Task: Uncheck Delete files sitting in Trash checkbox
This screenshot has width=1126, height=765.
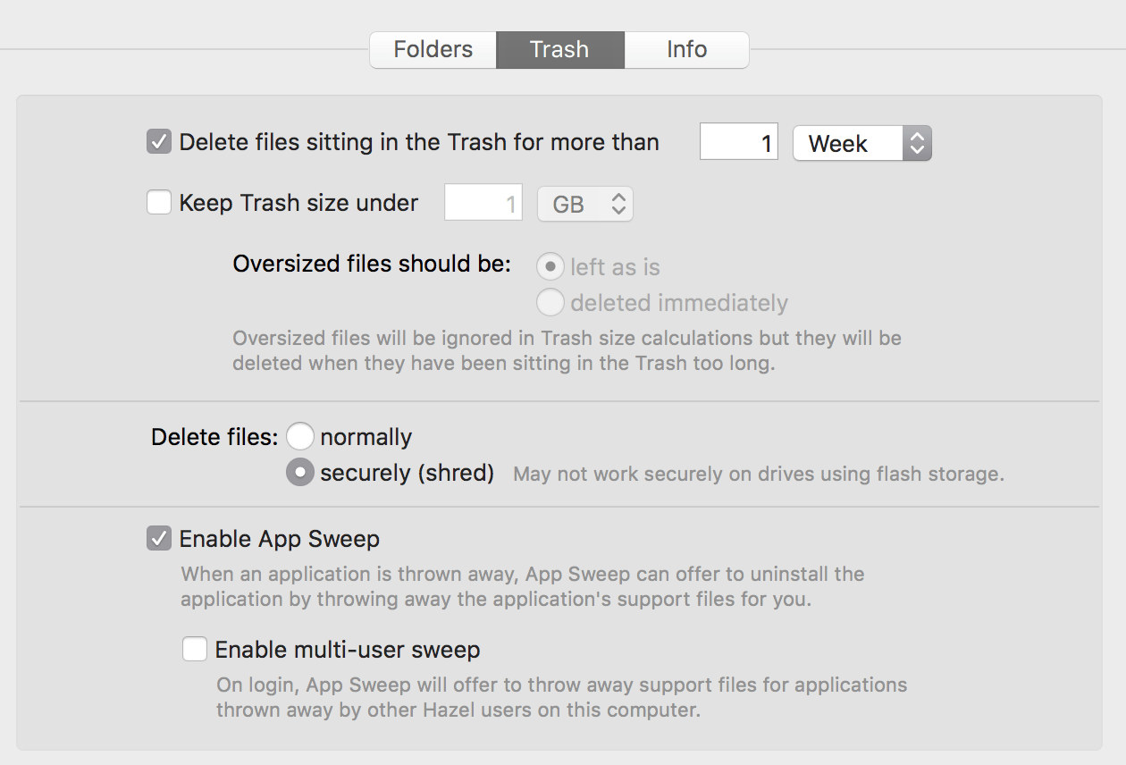Action: tap(159, 142)
